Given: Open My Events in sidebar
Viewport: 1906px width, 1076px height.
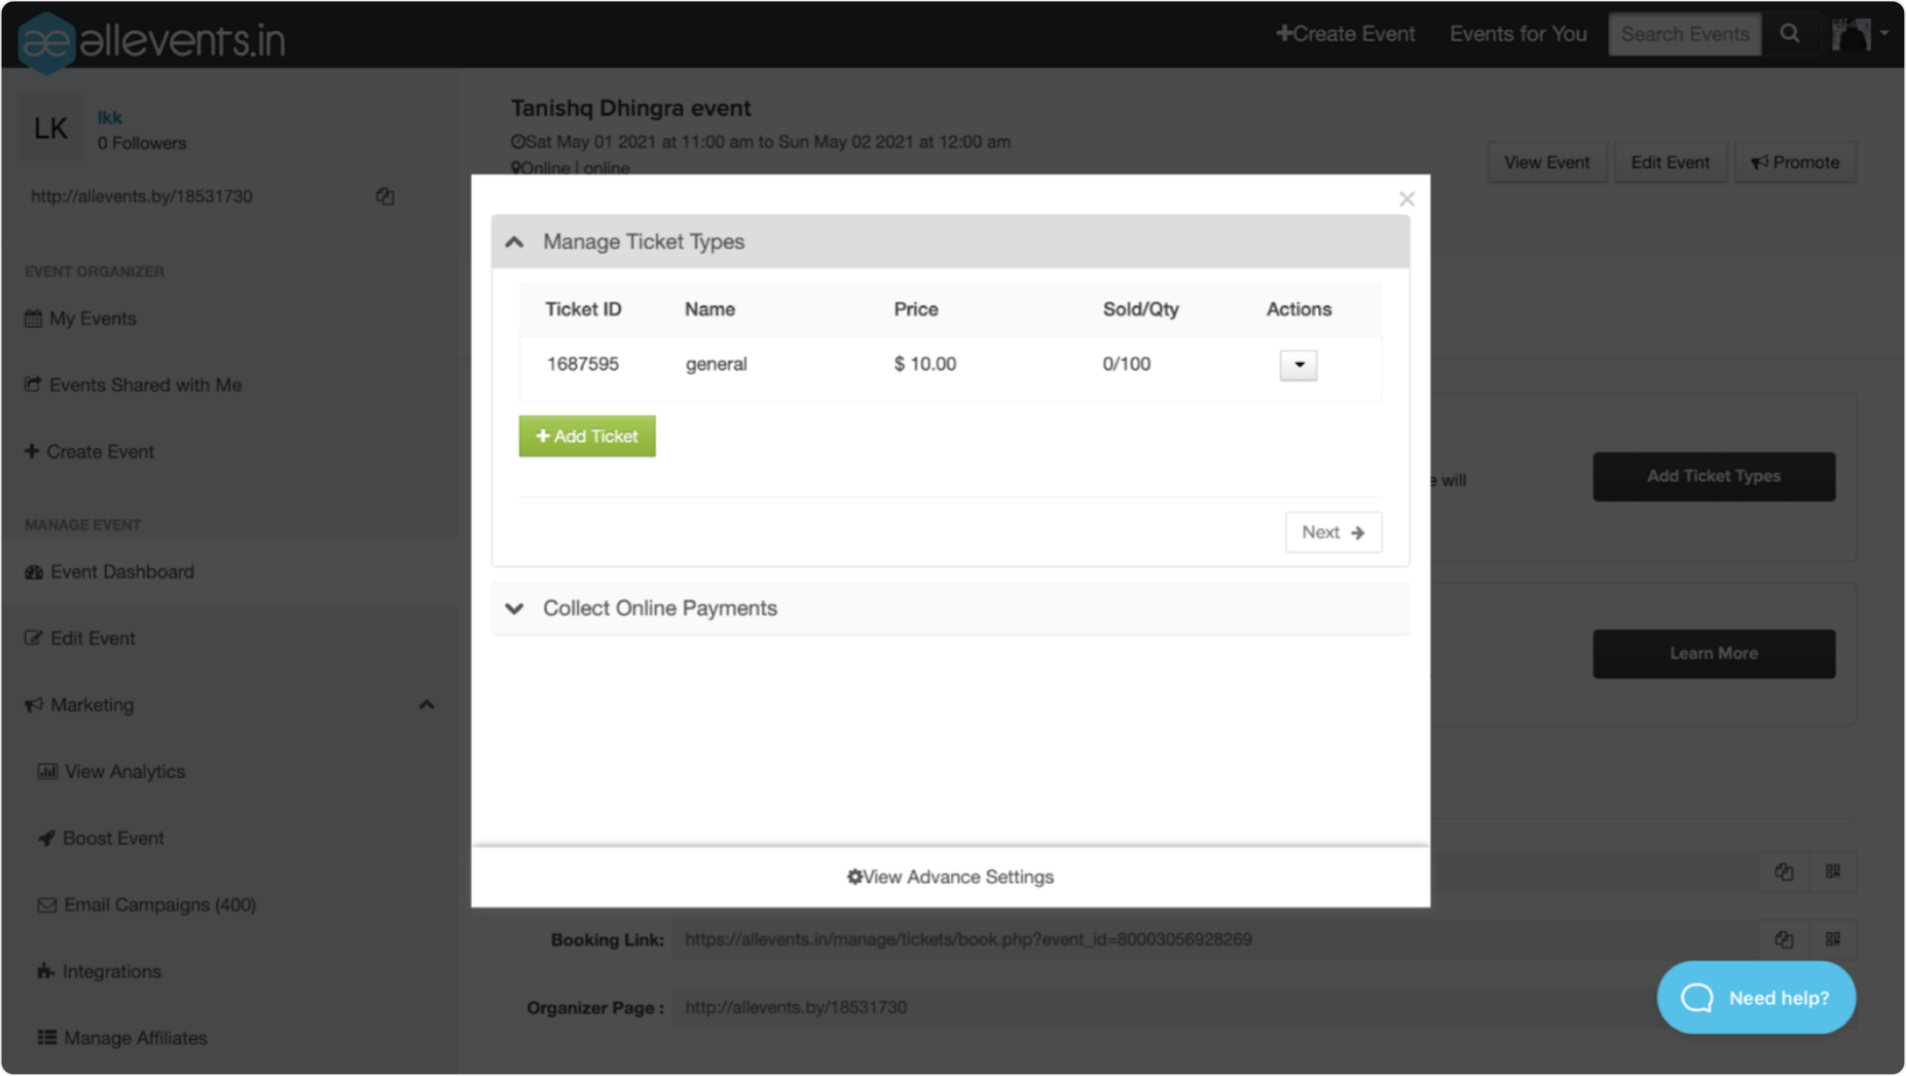Looking at the screenshot, I should (x=92, y=319).
